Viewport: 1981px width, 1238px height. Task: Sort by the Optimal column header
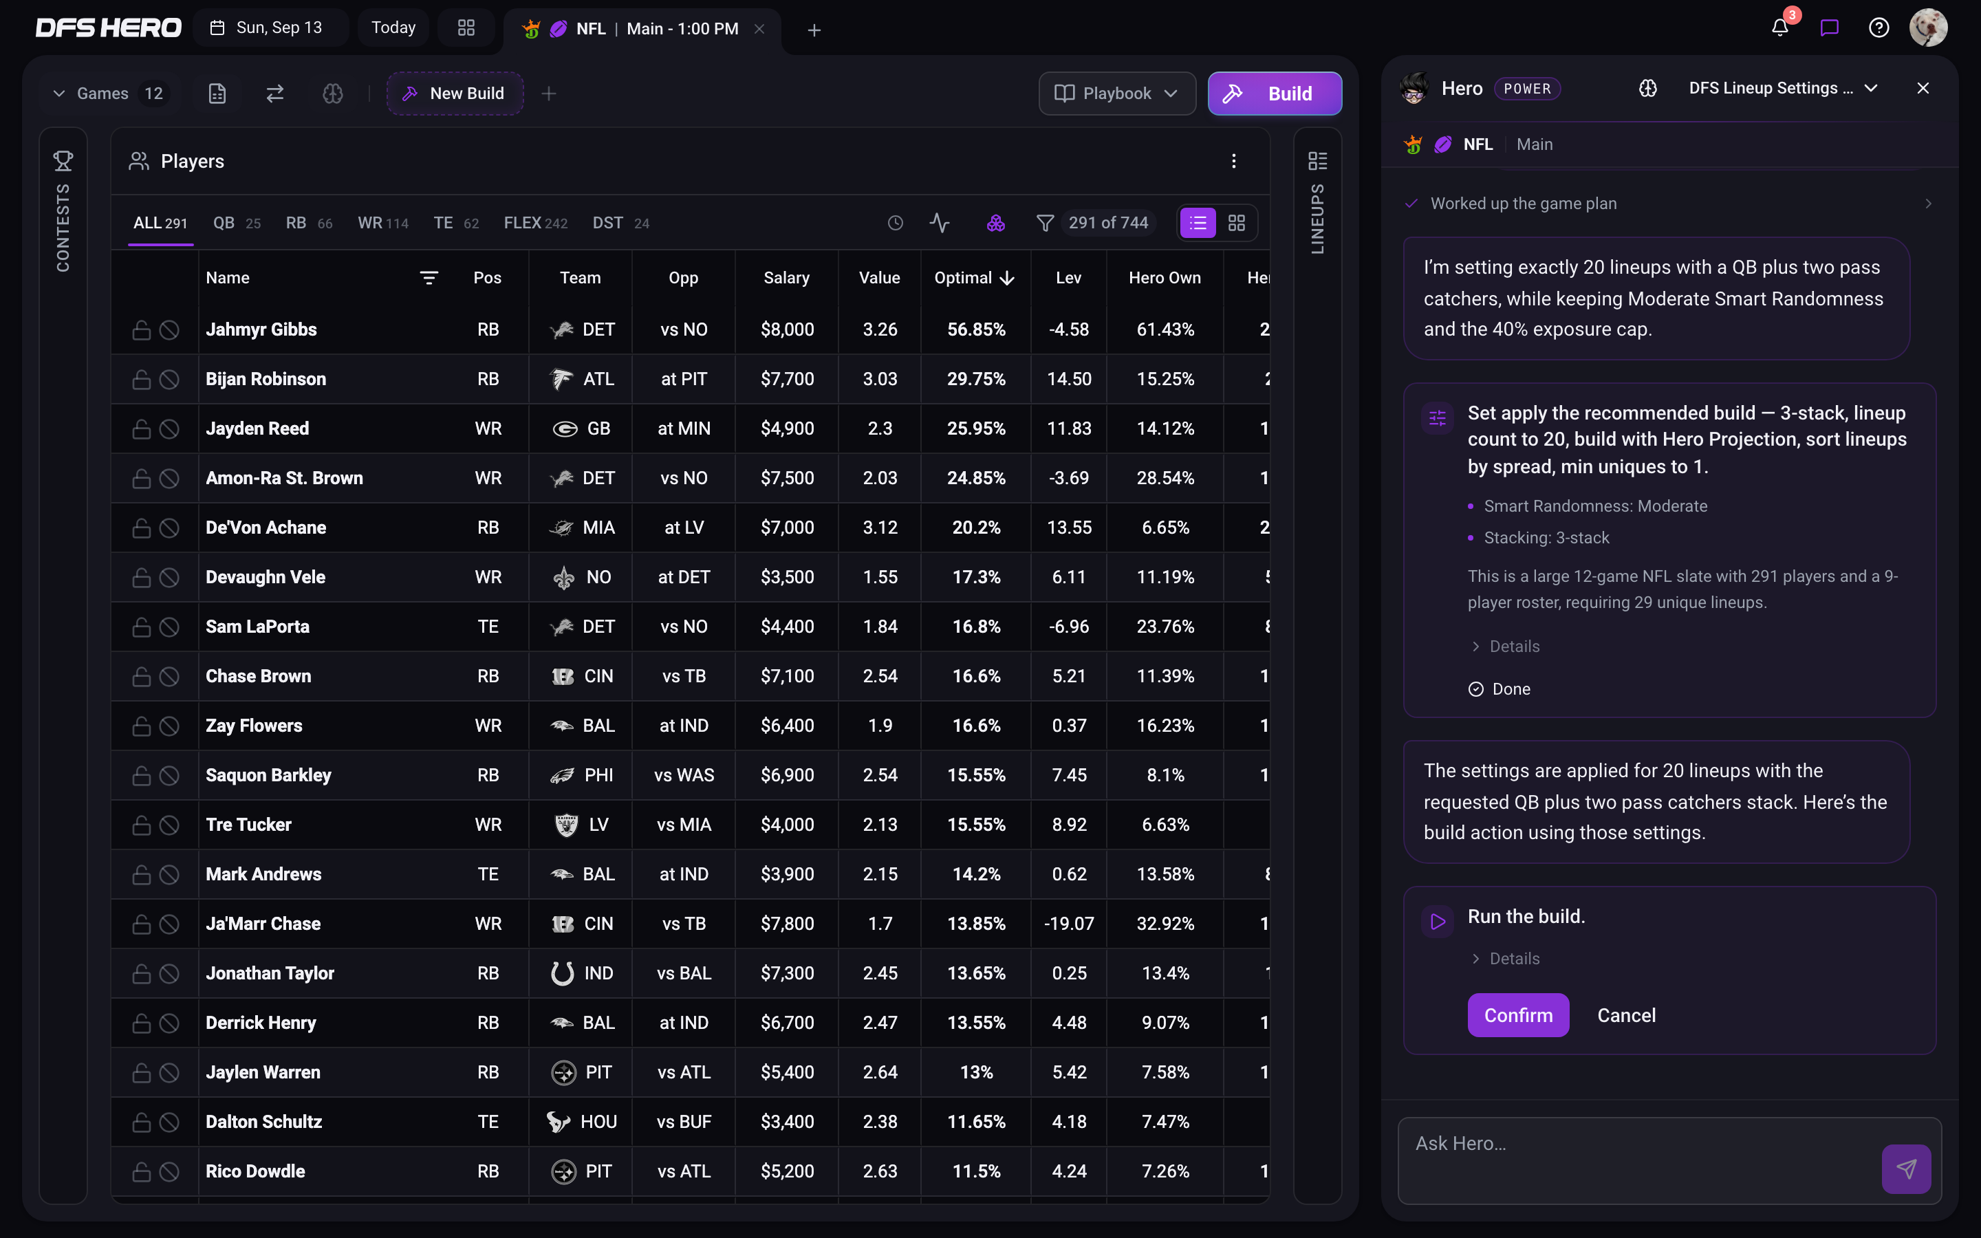(x=974, y=278)
